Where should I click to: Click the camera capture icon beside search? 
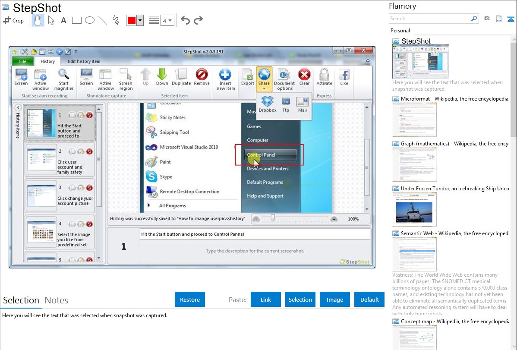point(487,19)
